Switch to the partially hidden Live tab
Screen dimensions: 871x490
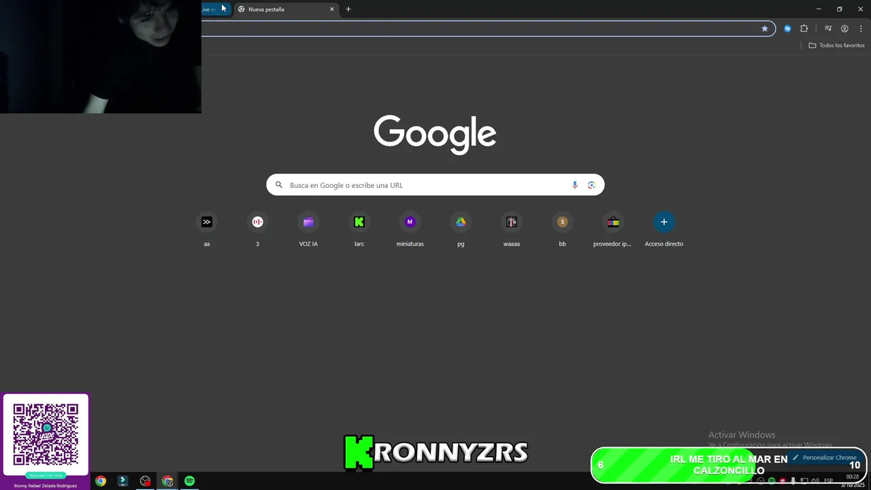[216, 10]
